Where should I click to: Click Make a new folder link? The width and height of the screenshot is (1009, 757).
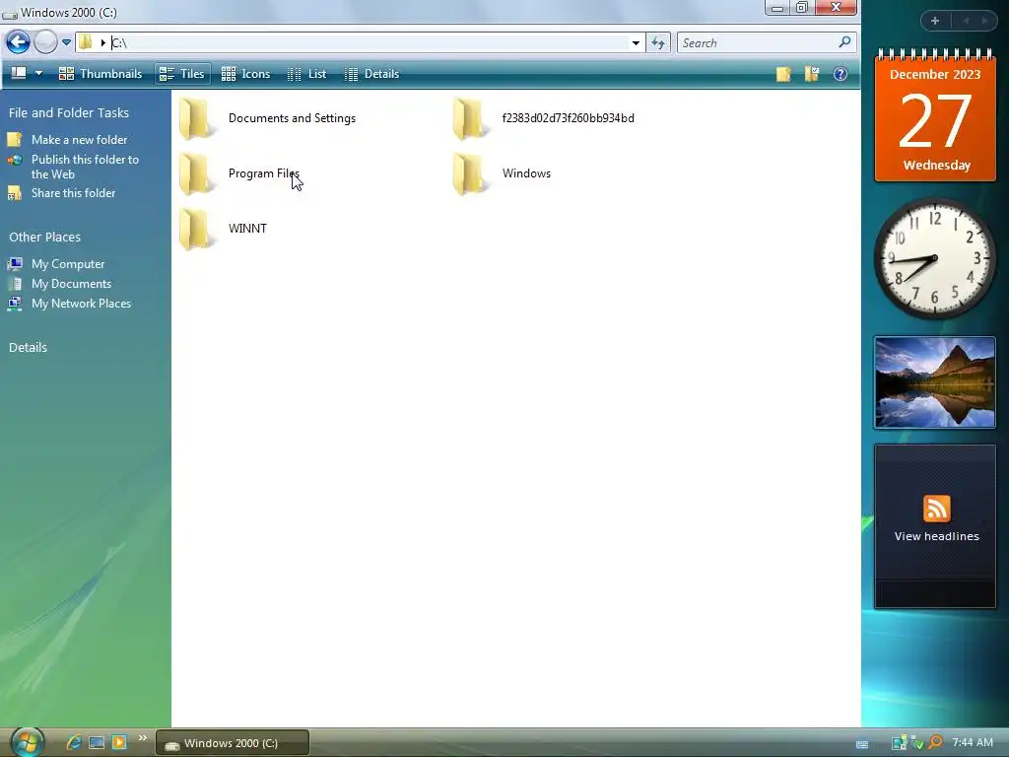click(79, 140)
